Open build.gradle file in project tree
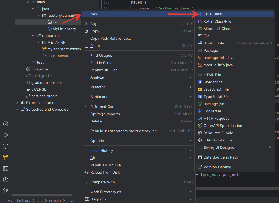279x203 pixels. pyautogui.click(x=41, y=76)
